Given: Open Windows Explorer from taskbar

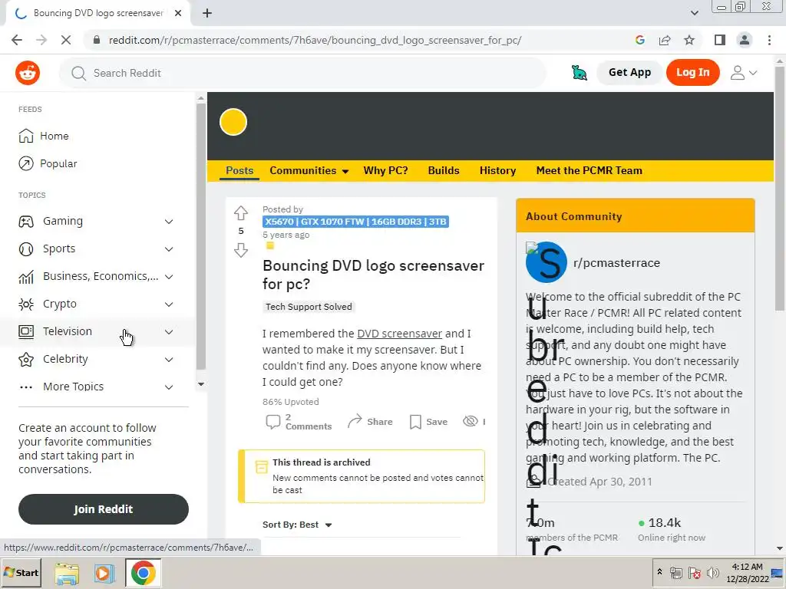Looking at the screenshot, I should (x=67, y=573).
